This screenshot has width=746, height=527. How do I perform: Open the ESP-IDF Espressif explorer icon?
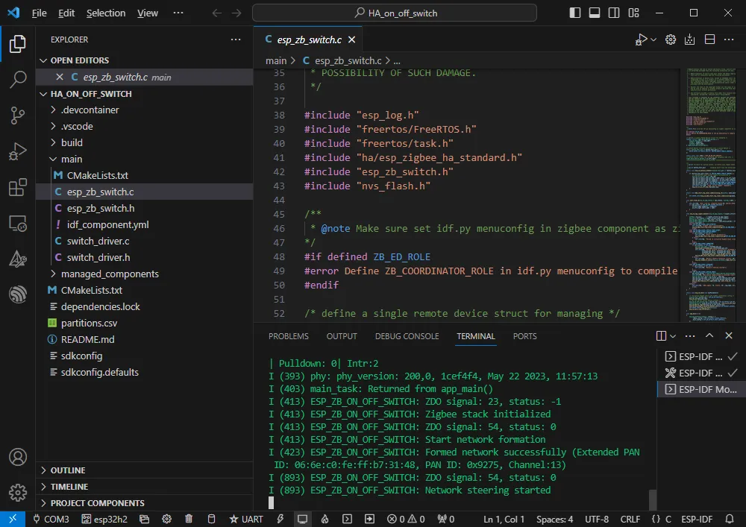coord(18,294)
